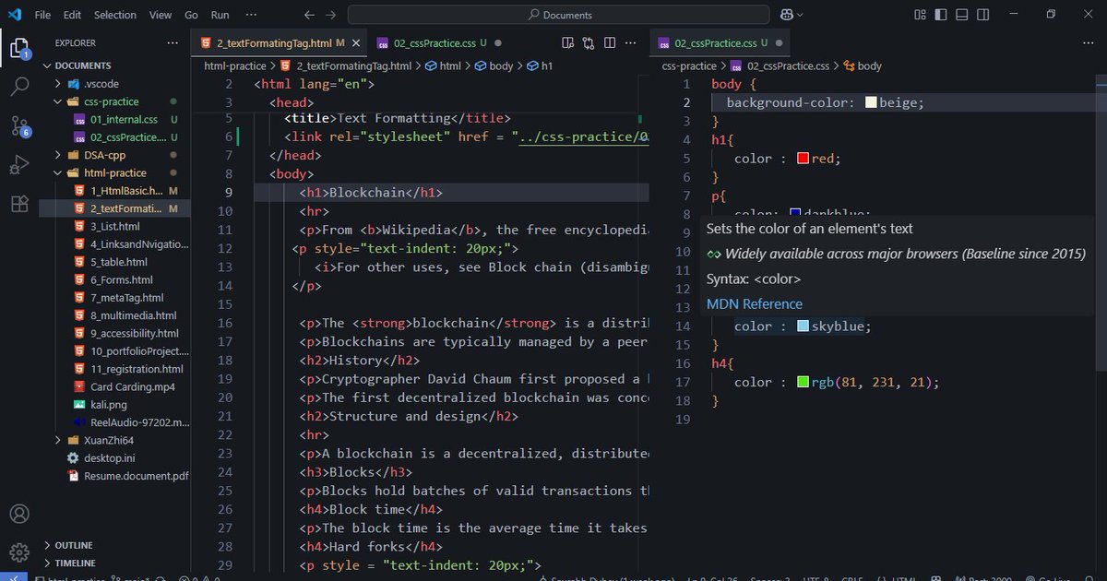Screen dimensions: 1107x581
Task: Expand the .vscode folder
Action: (x=60, y=84)
